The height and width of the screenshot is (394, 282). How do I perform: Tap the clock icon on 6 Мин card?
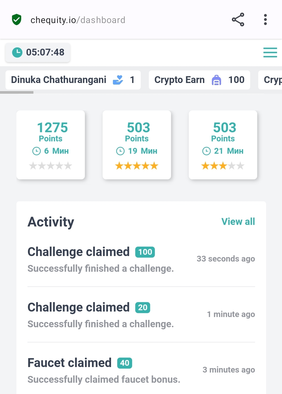(x=37, y=151)
